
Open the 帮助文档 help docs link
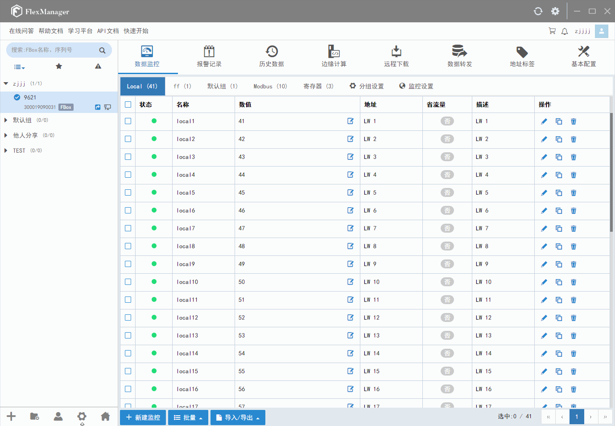click(x=51, y=31)
